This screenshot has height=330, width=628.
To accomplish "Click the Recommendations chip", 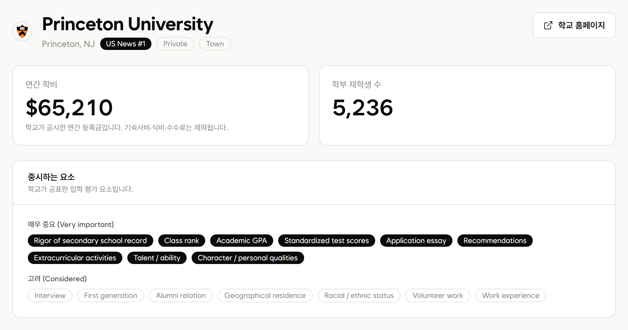I will click(x=495, y=241).
